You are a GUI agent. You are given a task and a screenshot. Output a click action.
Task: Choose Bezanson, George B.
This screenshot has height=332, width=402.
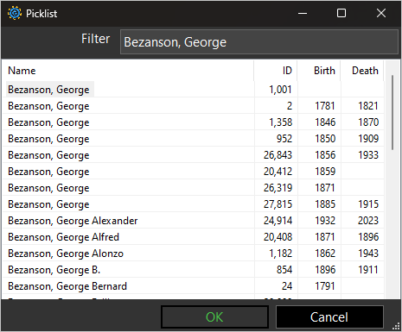[194, 270]
